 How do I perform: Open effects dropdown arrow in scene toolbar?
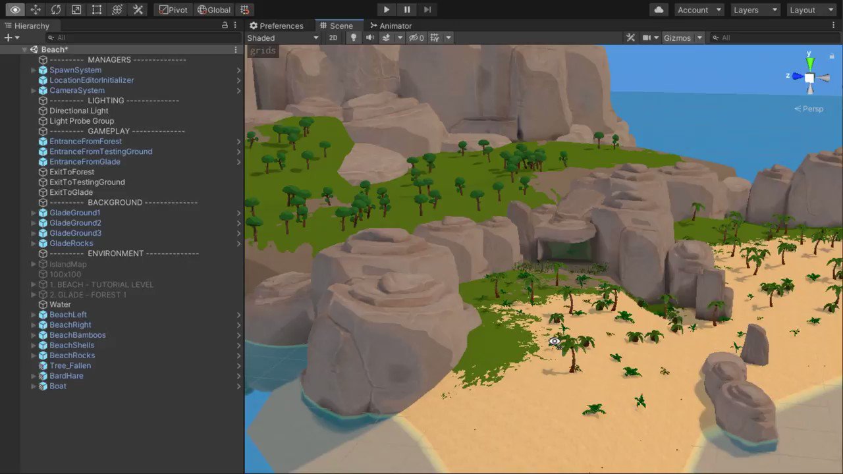click(400, 38)
